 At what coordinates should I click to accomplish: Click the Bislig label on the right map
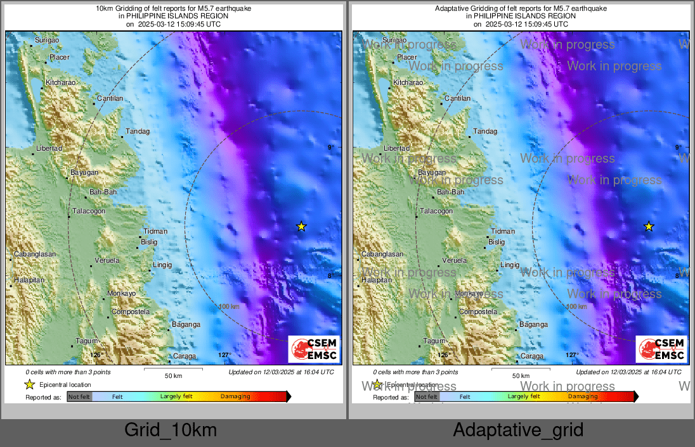pyautogui.click(x=497, y=242)
